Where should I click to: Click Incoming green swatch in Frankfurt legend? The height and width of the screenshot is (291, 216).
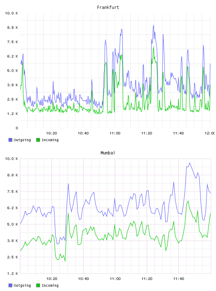click(38, 140)
